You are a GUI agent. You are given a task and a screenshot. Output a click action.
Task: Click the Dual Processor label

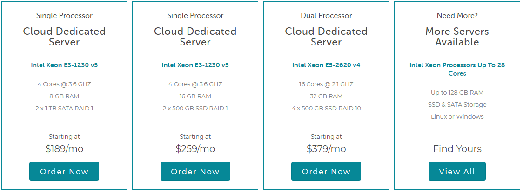[x=326, y=16]
